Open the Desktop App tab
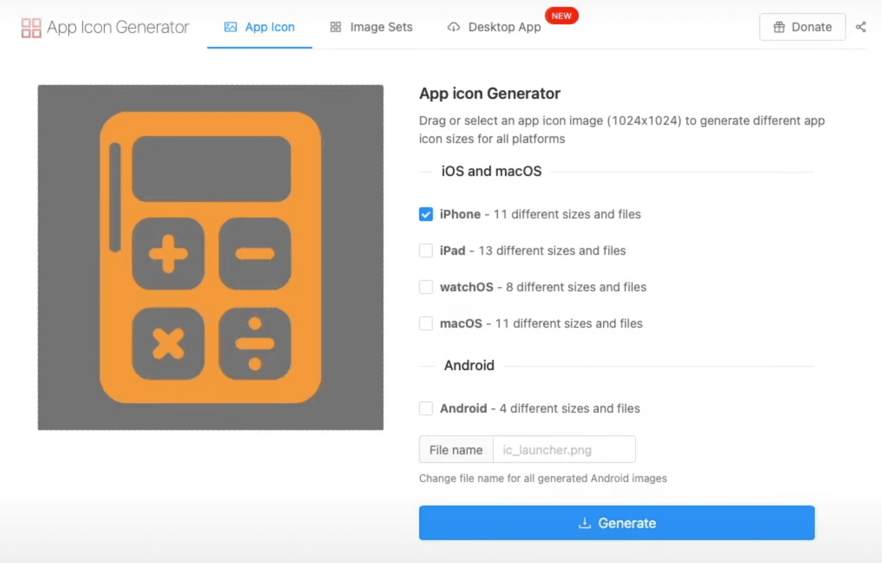This screenshot has height=563, width=882. 504,27
